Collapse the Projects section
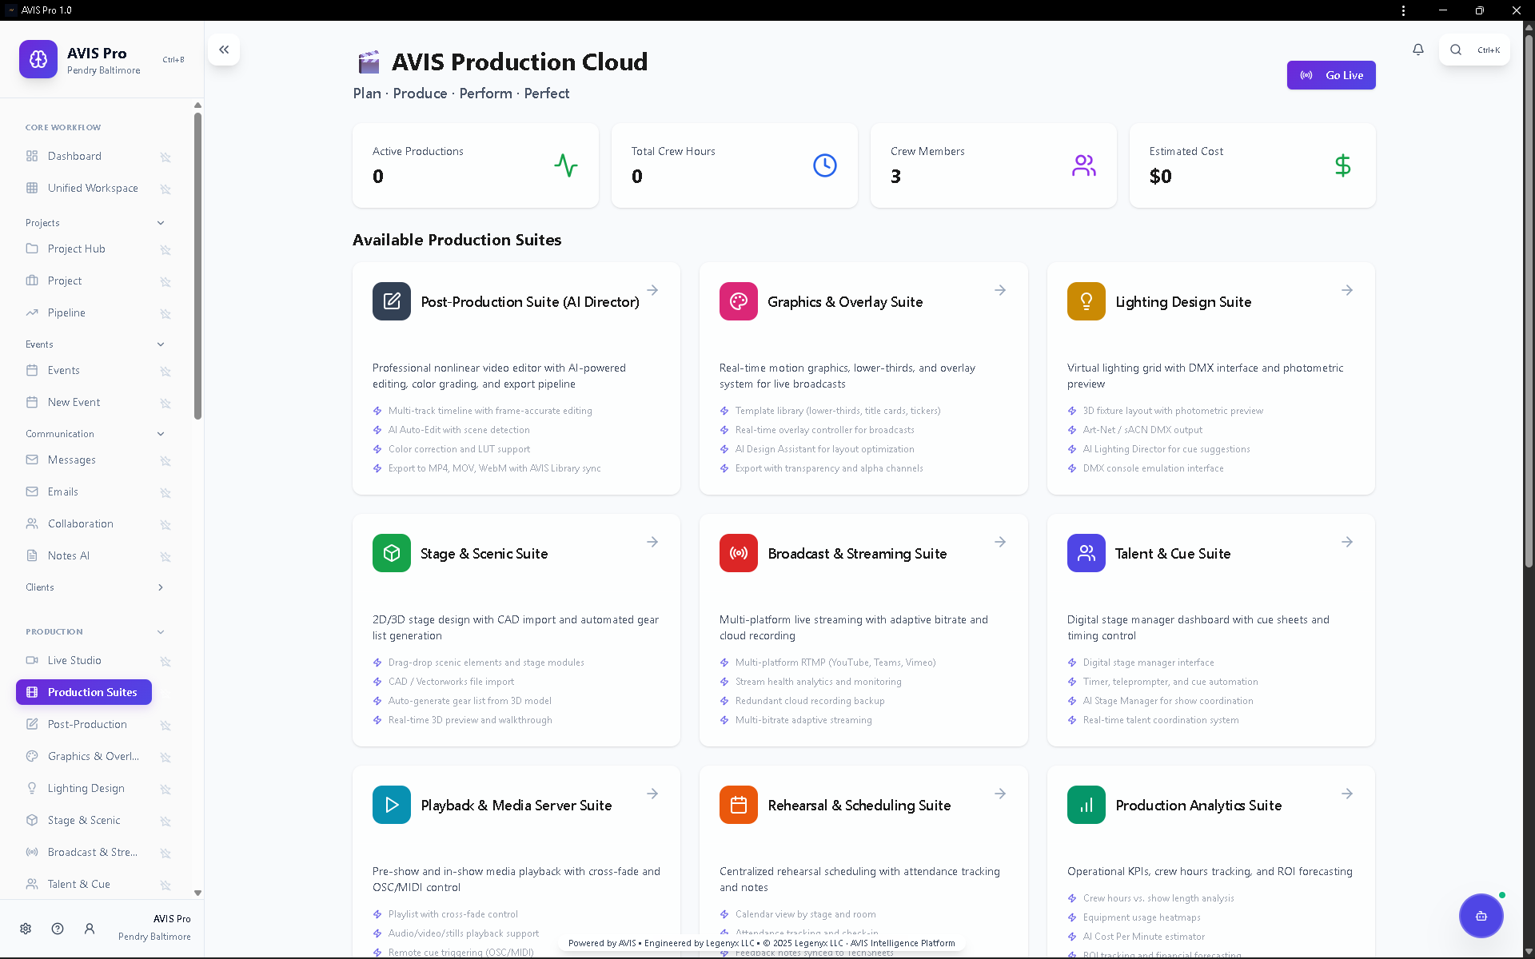The image size is (1535, 959). (161, 223)
